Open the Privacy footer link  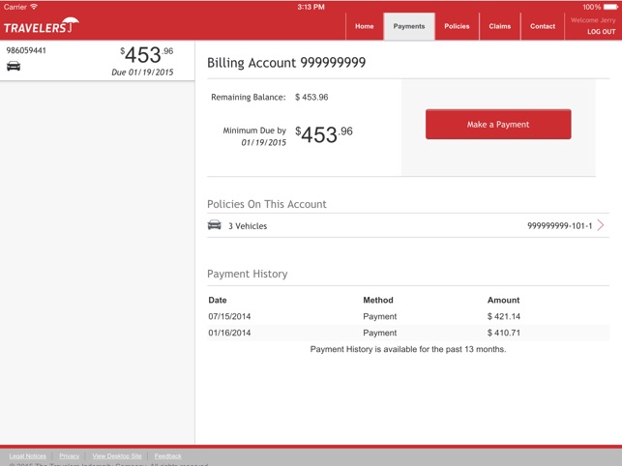click(x=69, y=455)
